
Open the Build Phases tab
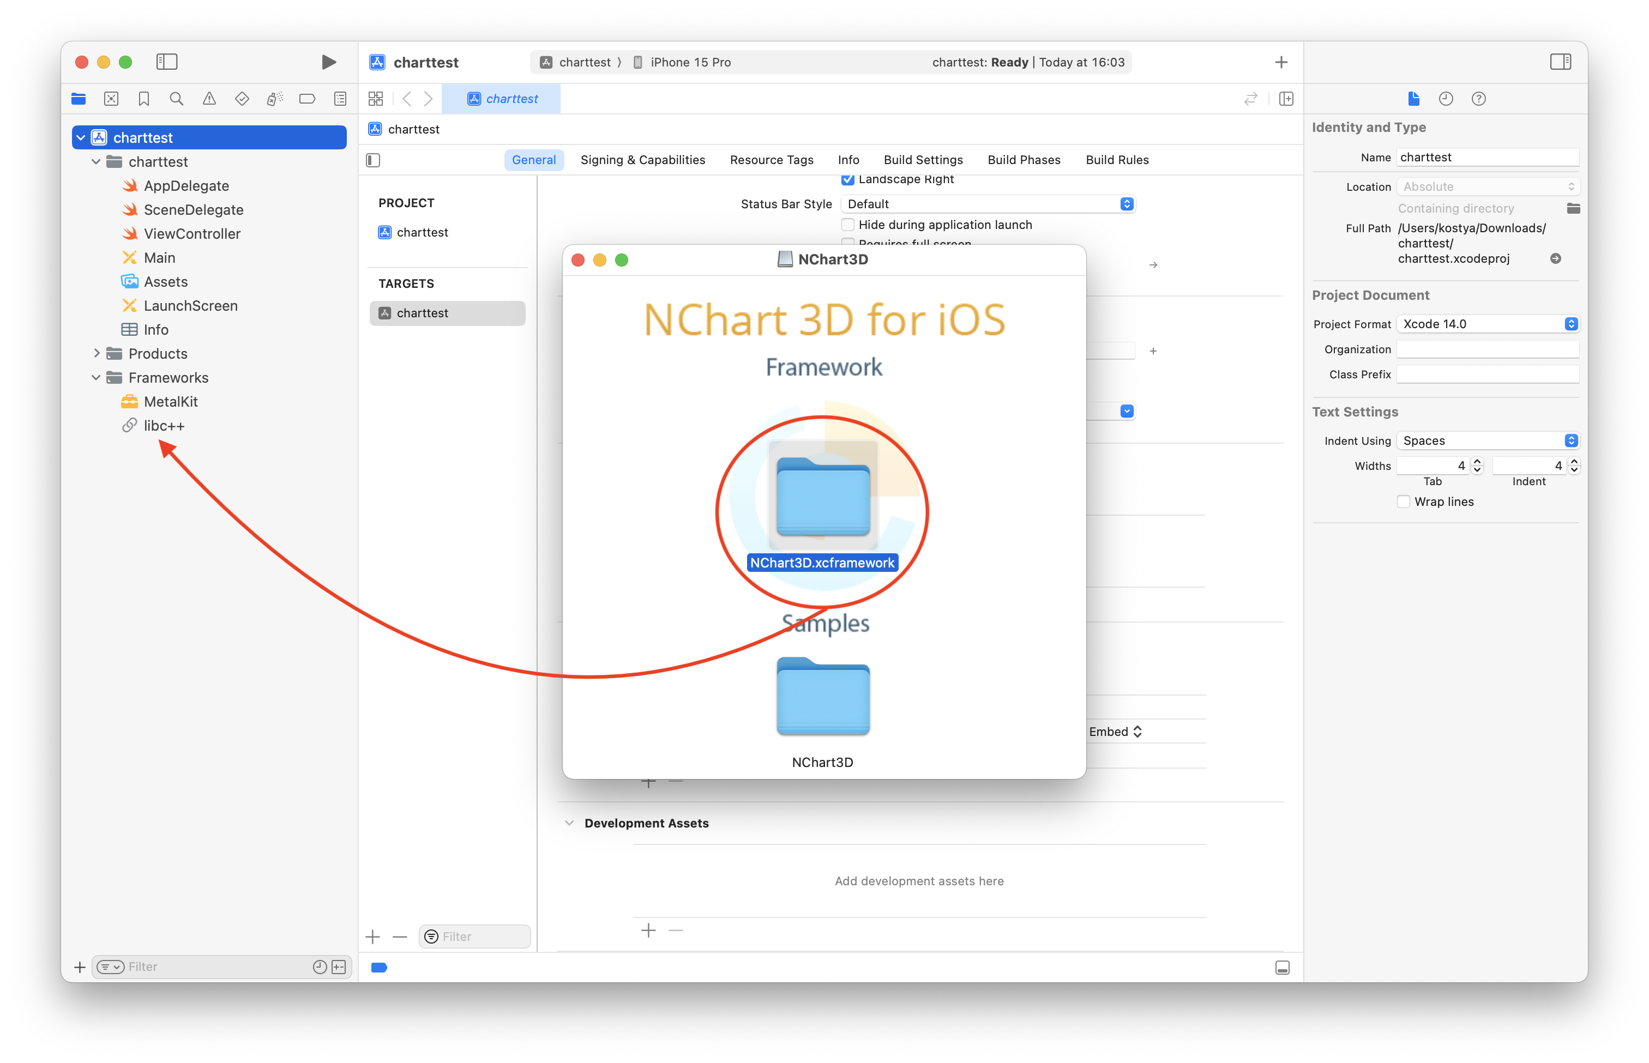coord(1024,160)
